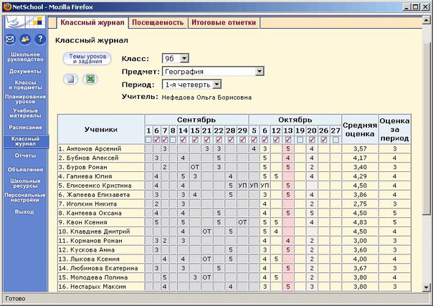The width and height of the screenshot is (433, 306).
Task: Open help question mark icon
Action: coord(40,39)
